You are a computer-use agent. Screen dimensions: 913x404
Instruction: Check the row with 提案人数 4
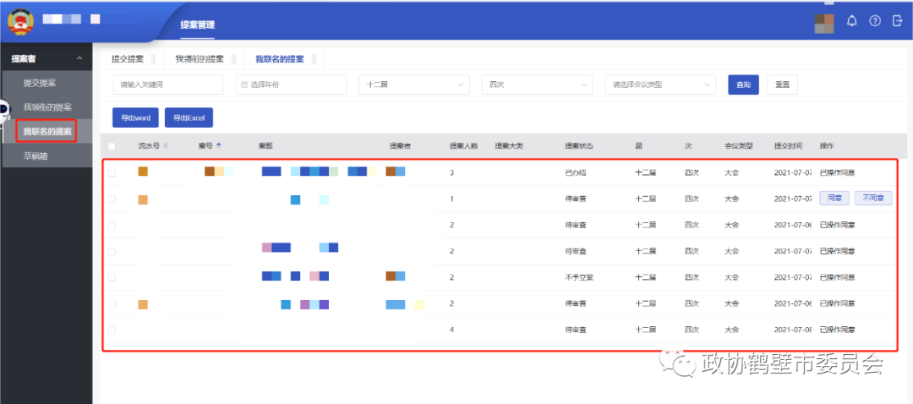pos(112,330)
